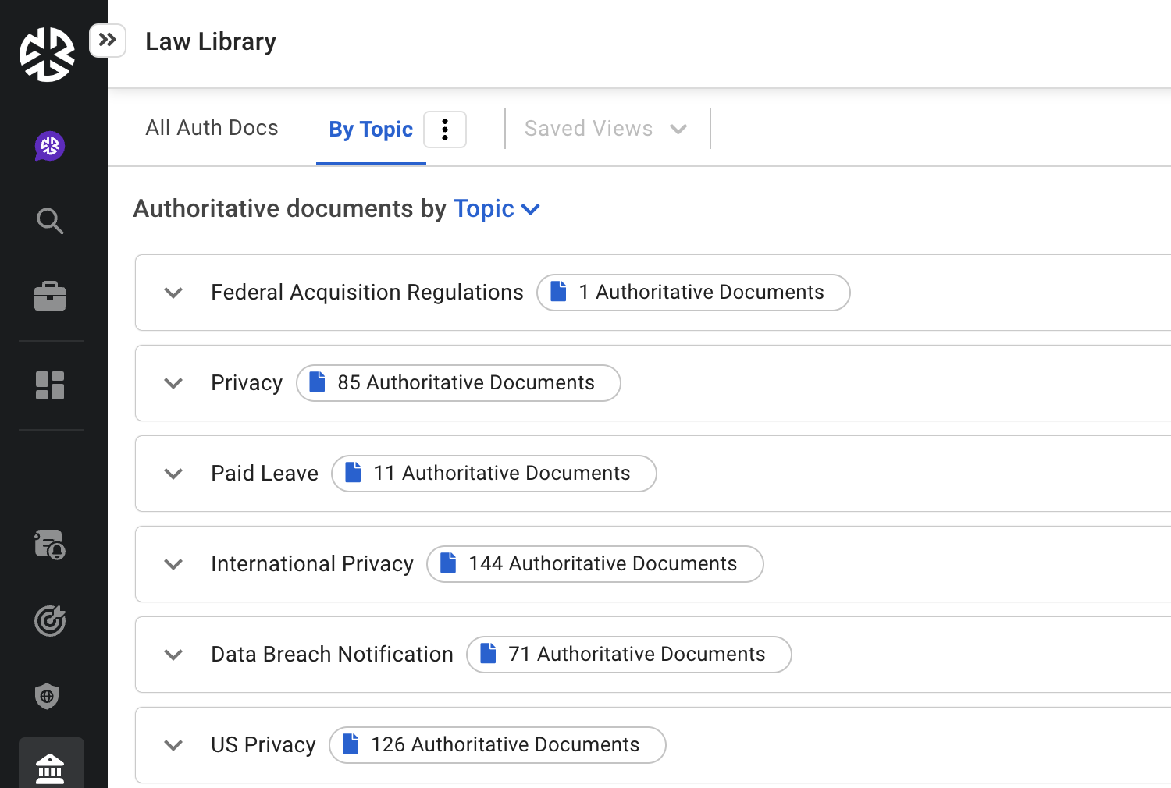Click the alerts list icon in sidebar

(50, 545)
